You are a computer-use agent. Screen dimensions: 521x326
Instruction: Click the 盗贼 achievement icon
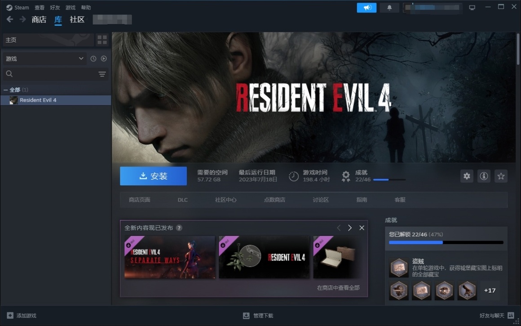(x=399, y=268)
